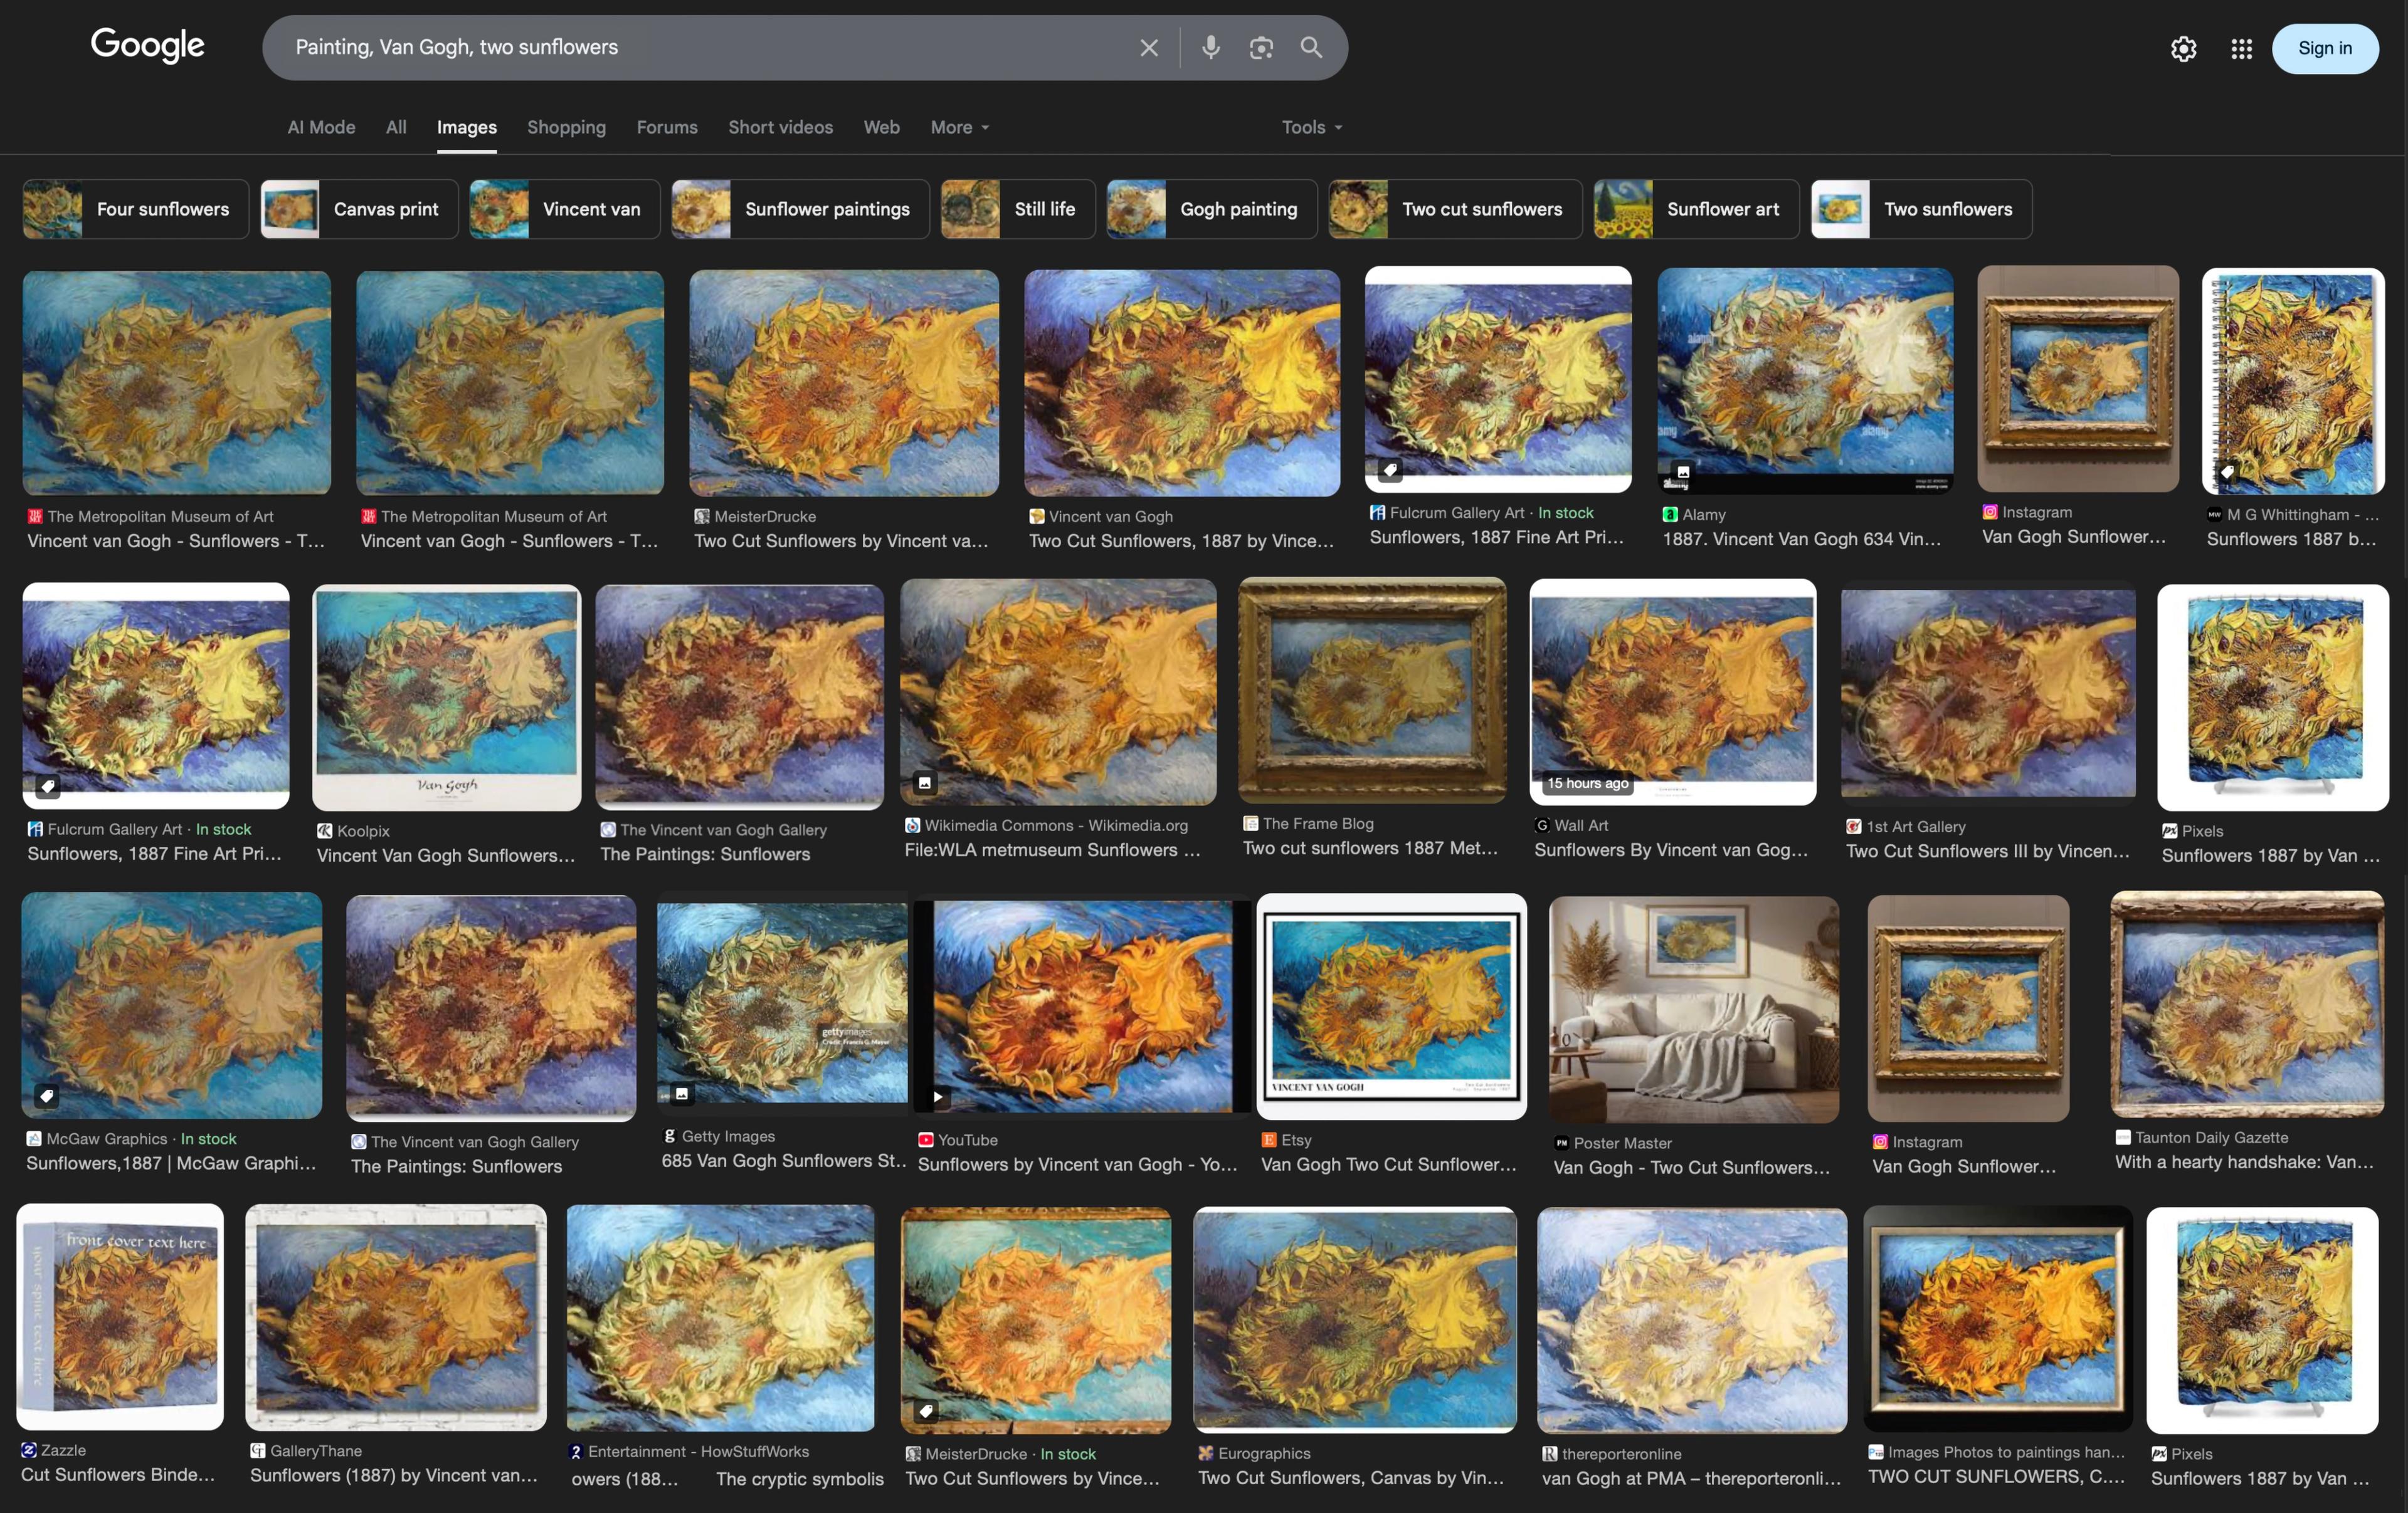Click the product tag icon on MeisterDrucke 'In stock' image
Image resolution: width=2408 pixels, height=1513 pixels.
click(x=926, y=1411)
